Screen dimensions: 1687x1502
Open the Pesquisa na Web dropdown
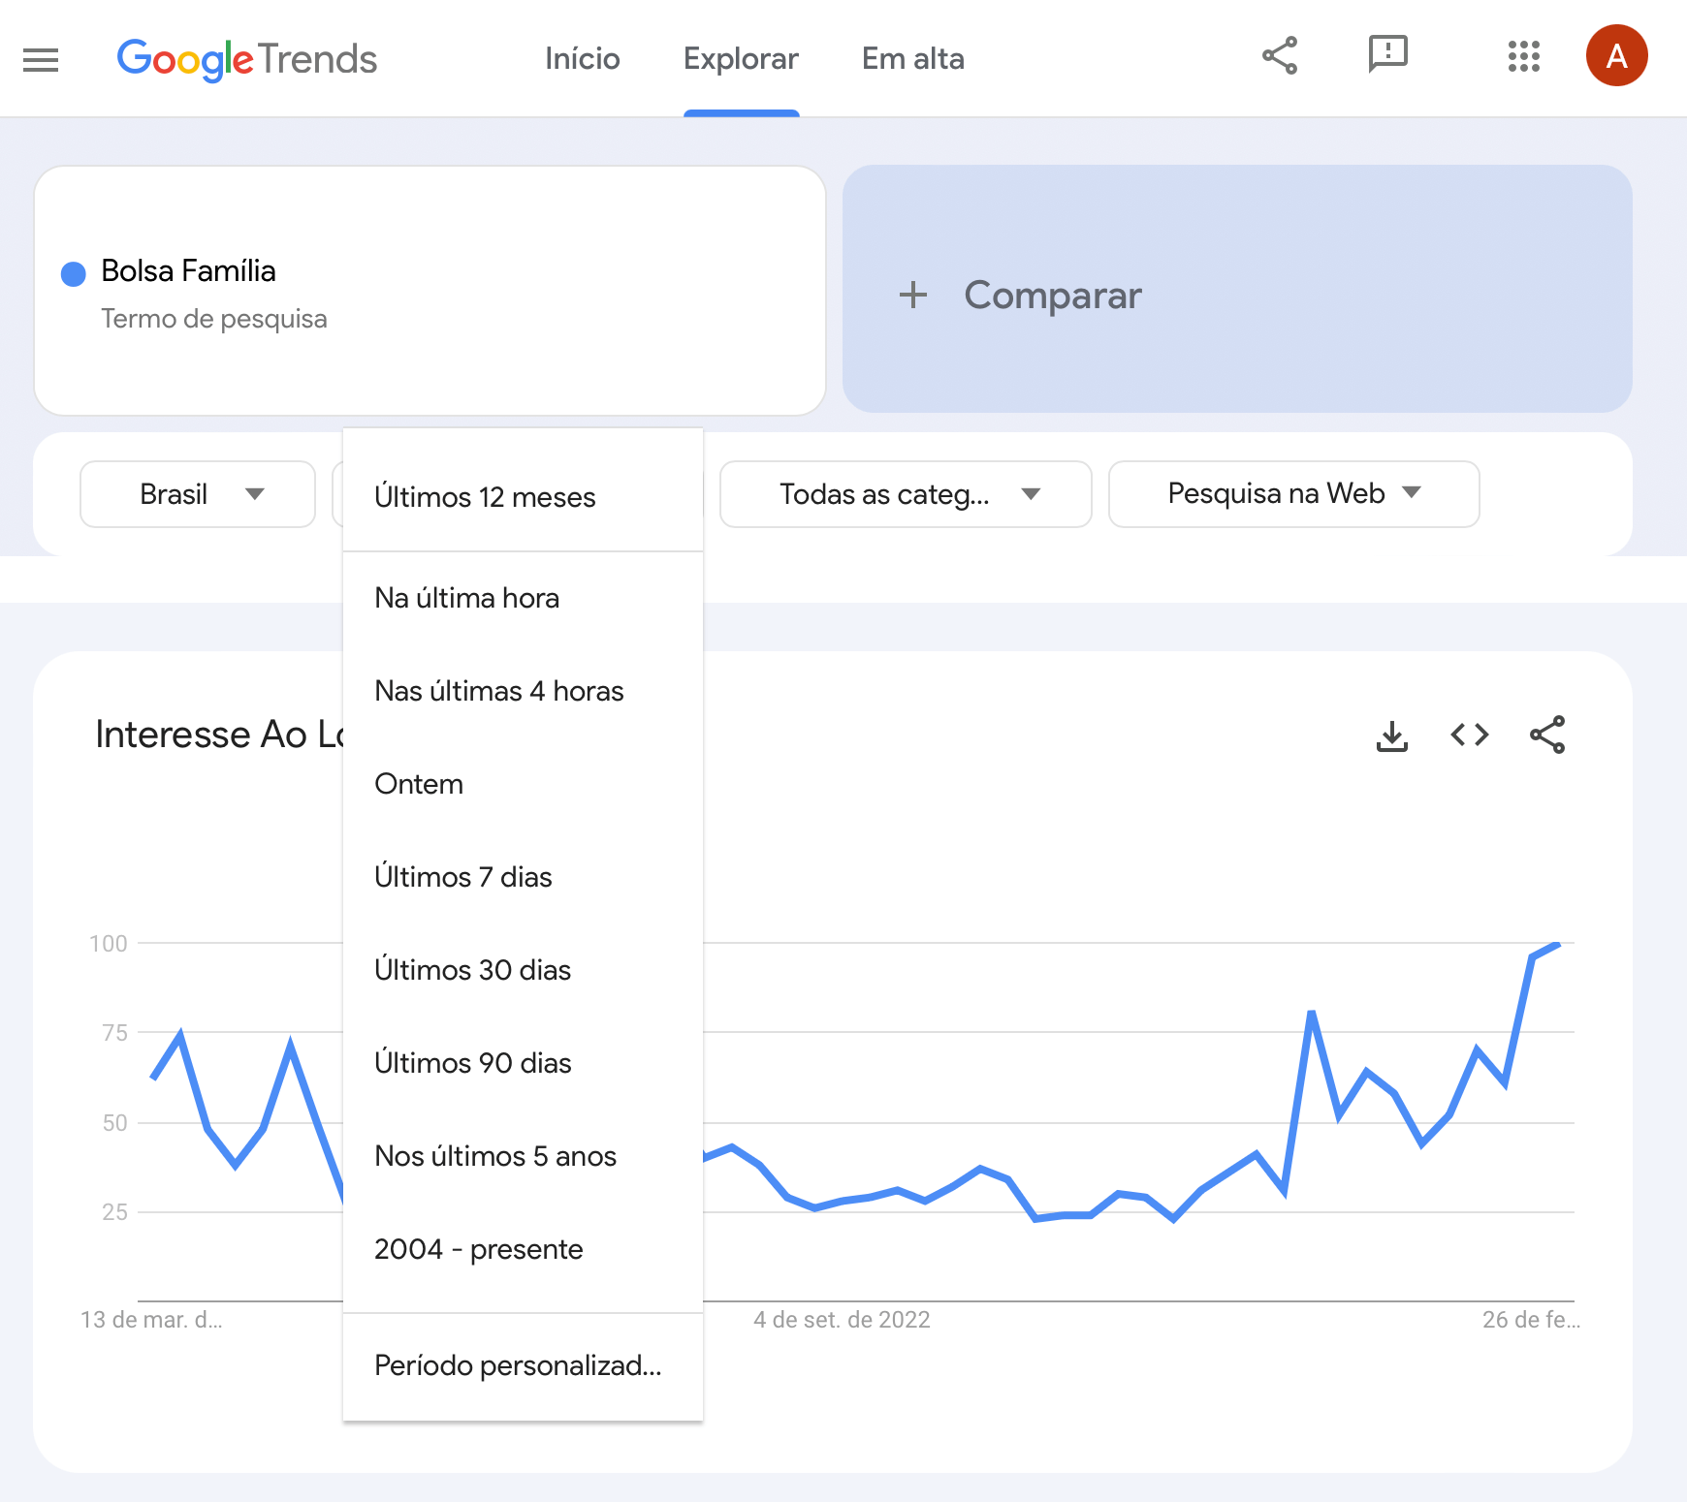(x=1293, y=494)
